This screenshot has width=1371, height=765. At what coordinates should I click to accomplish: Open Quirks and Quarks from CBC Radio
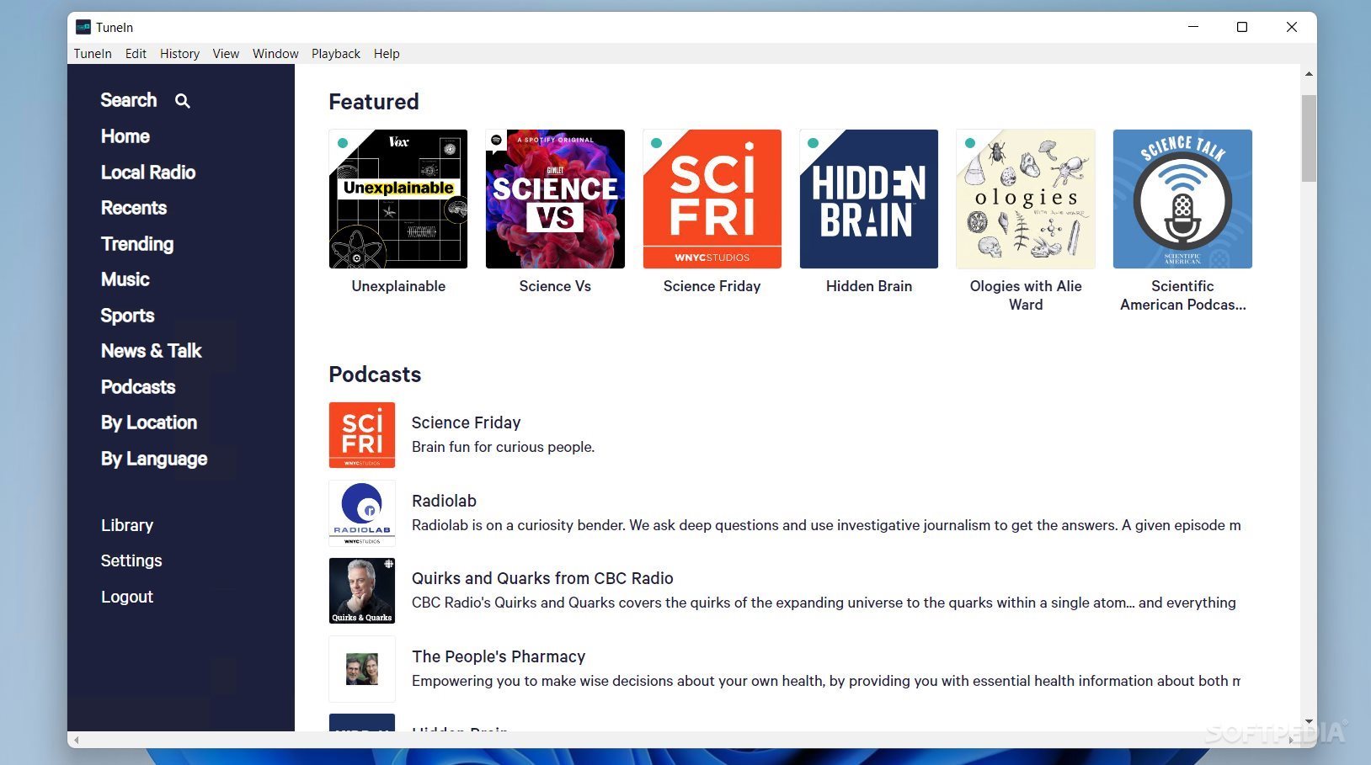[542, 578]
